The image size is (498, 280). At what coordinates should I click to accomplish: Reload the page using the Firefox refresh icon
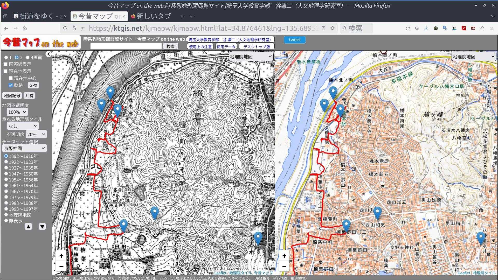[x=407, y=28]
